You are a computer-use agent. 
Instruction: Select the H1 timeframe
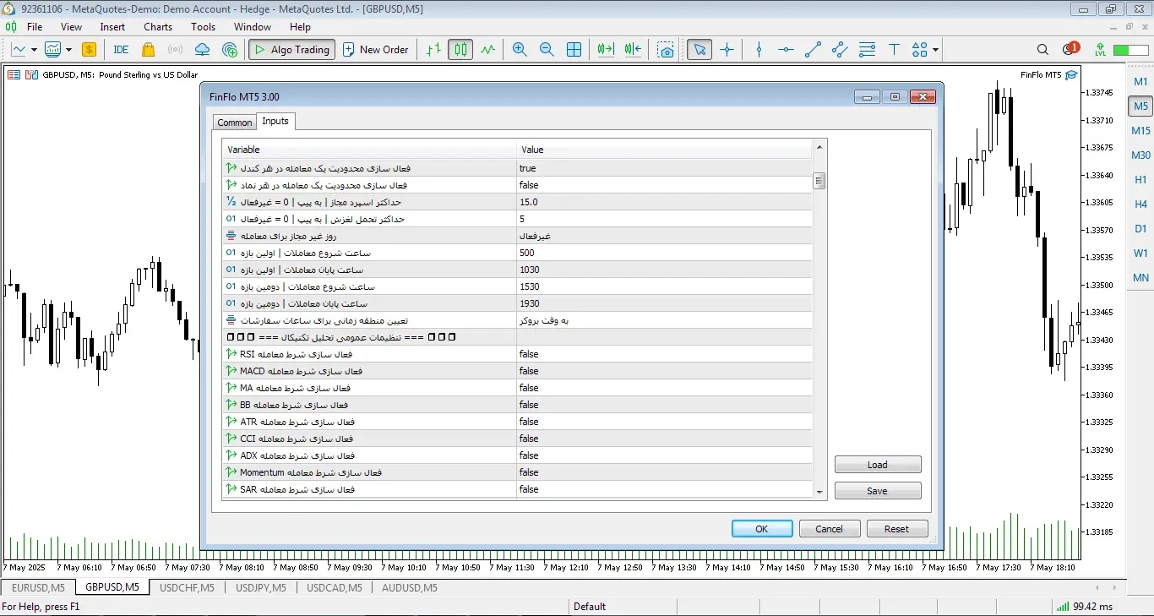1140,180
